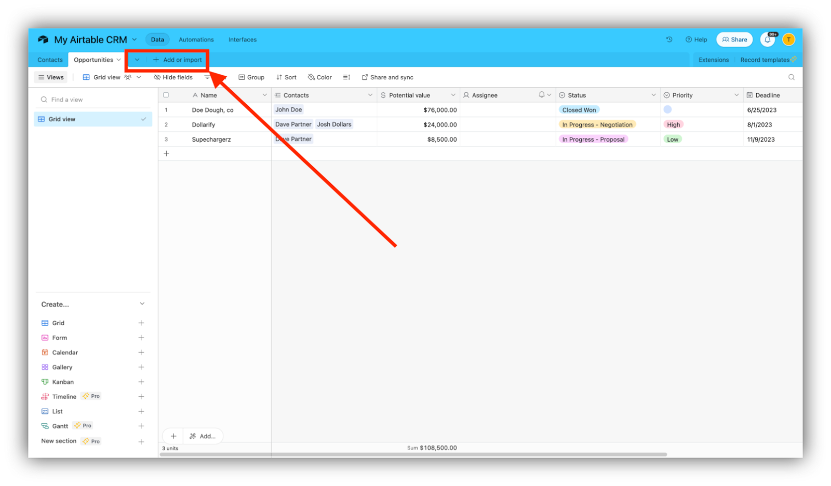Open the Assignee column dropdown chevron
This screenshot has height=486, width=831.
(x=549, y=95)
